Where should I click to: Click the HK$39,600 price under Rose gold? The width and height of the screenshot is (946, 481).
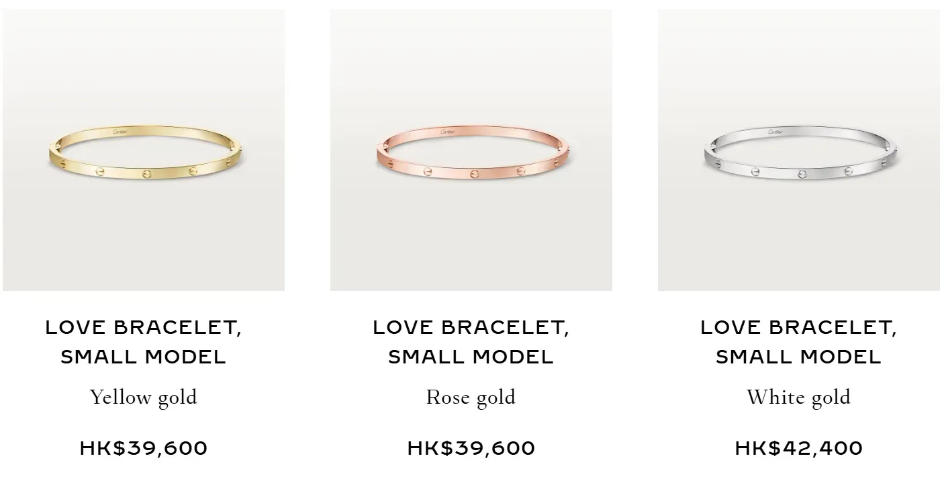[x=471, y=448]
